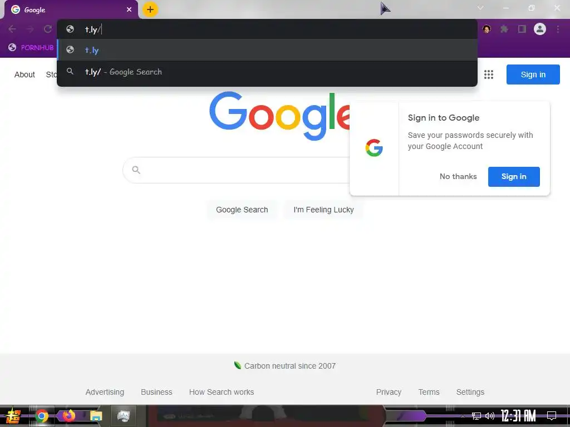570x427 pixels.
Task: Toggle the browser side panel icon
Action: pyautogui.click(x=522, y=29)
